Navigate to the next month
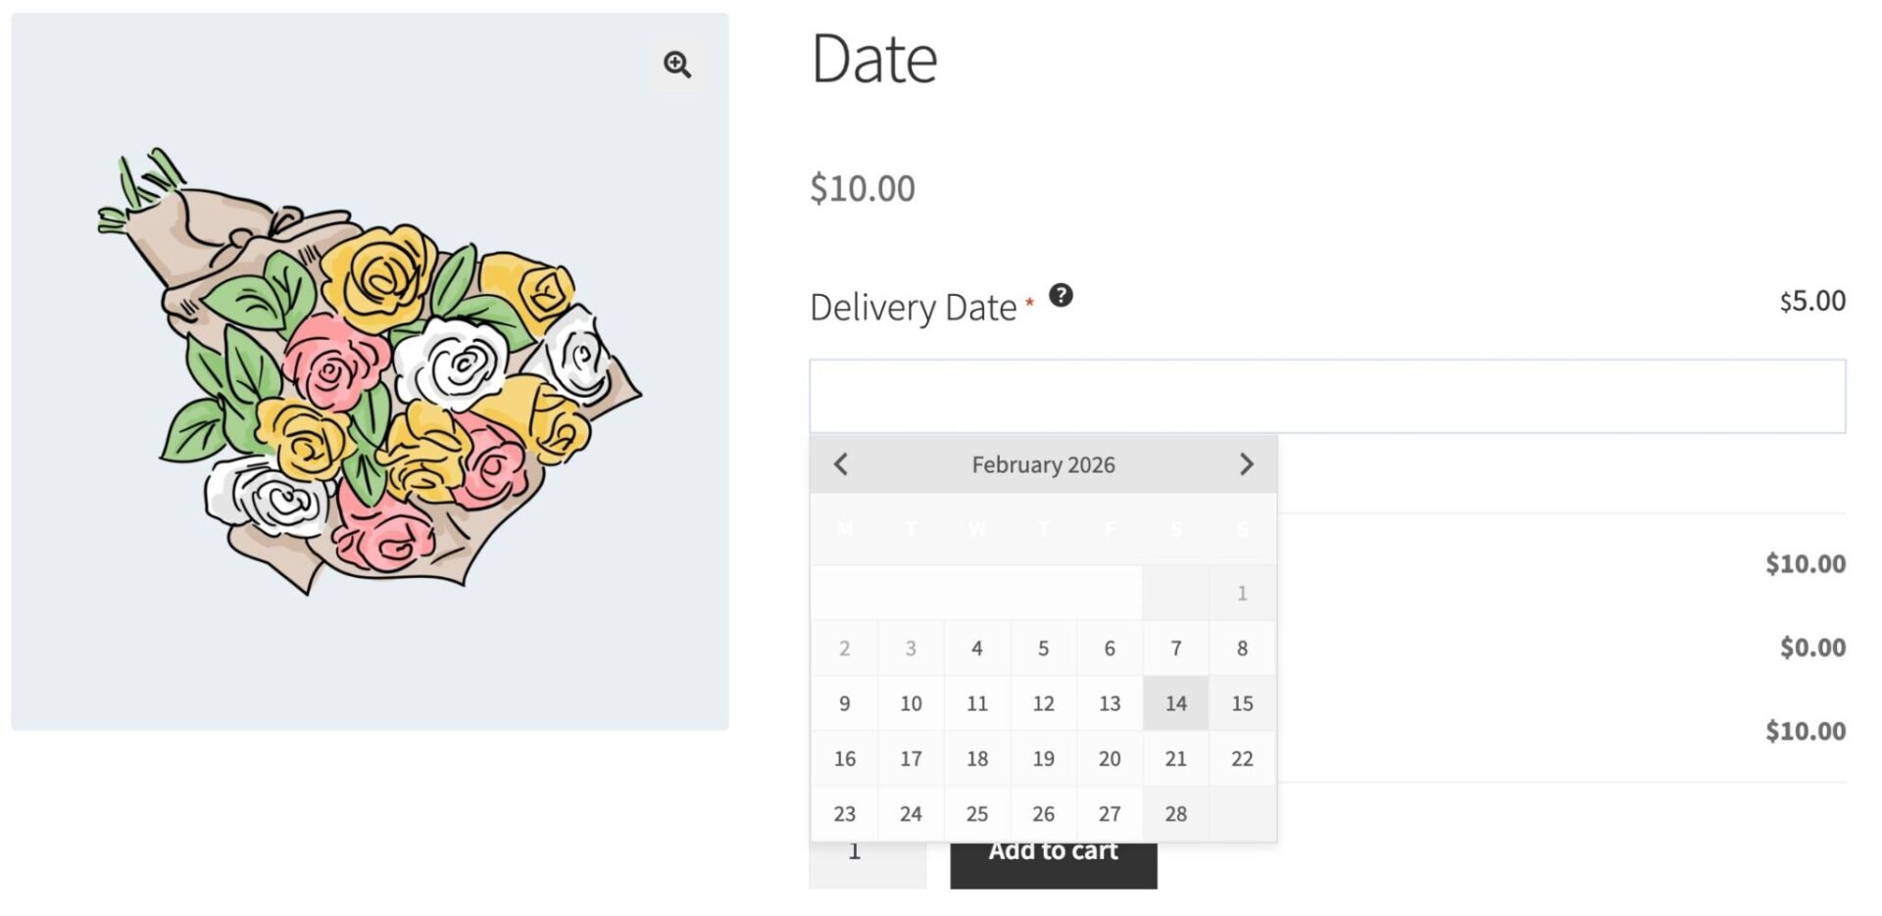This screenshot has width=1882, height=916. 1247,464
